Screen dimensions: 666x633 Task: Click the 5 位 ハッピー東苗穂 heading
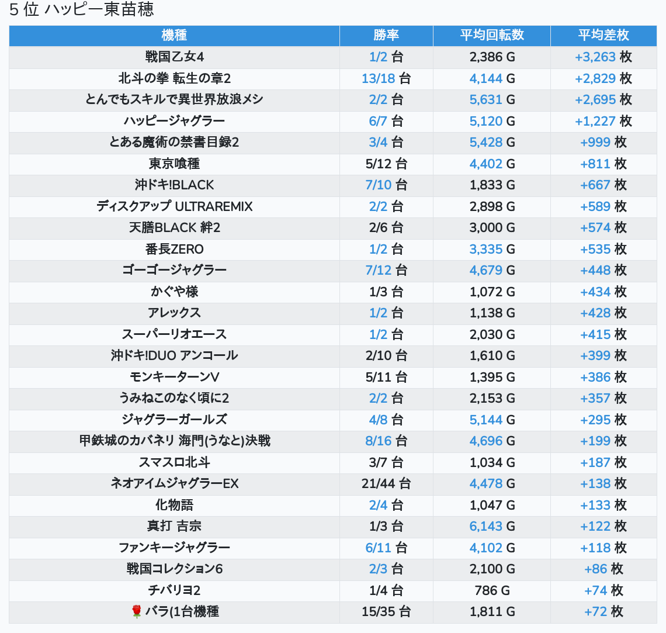(82, 9)
